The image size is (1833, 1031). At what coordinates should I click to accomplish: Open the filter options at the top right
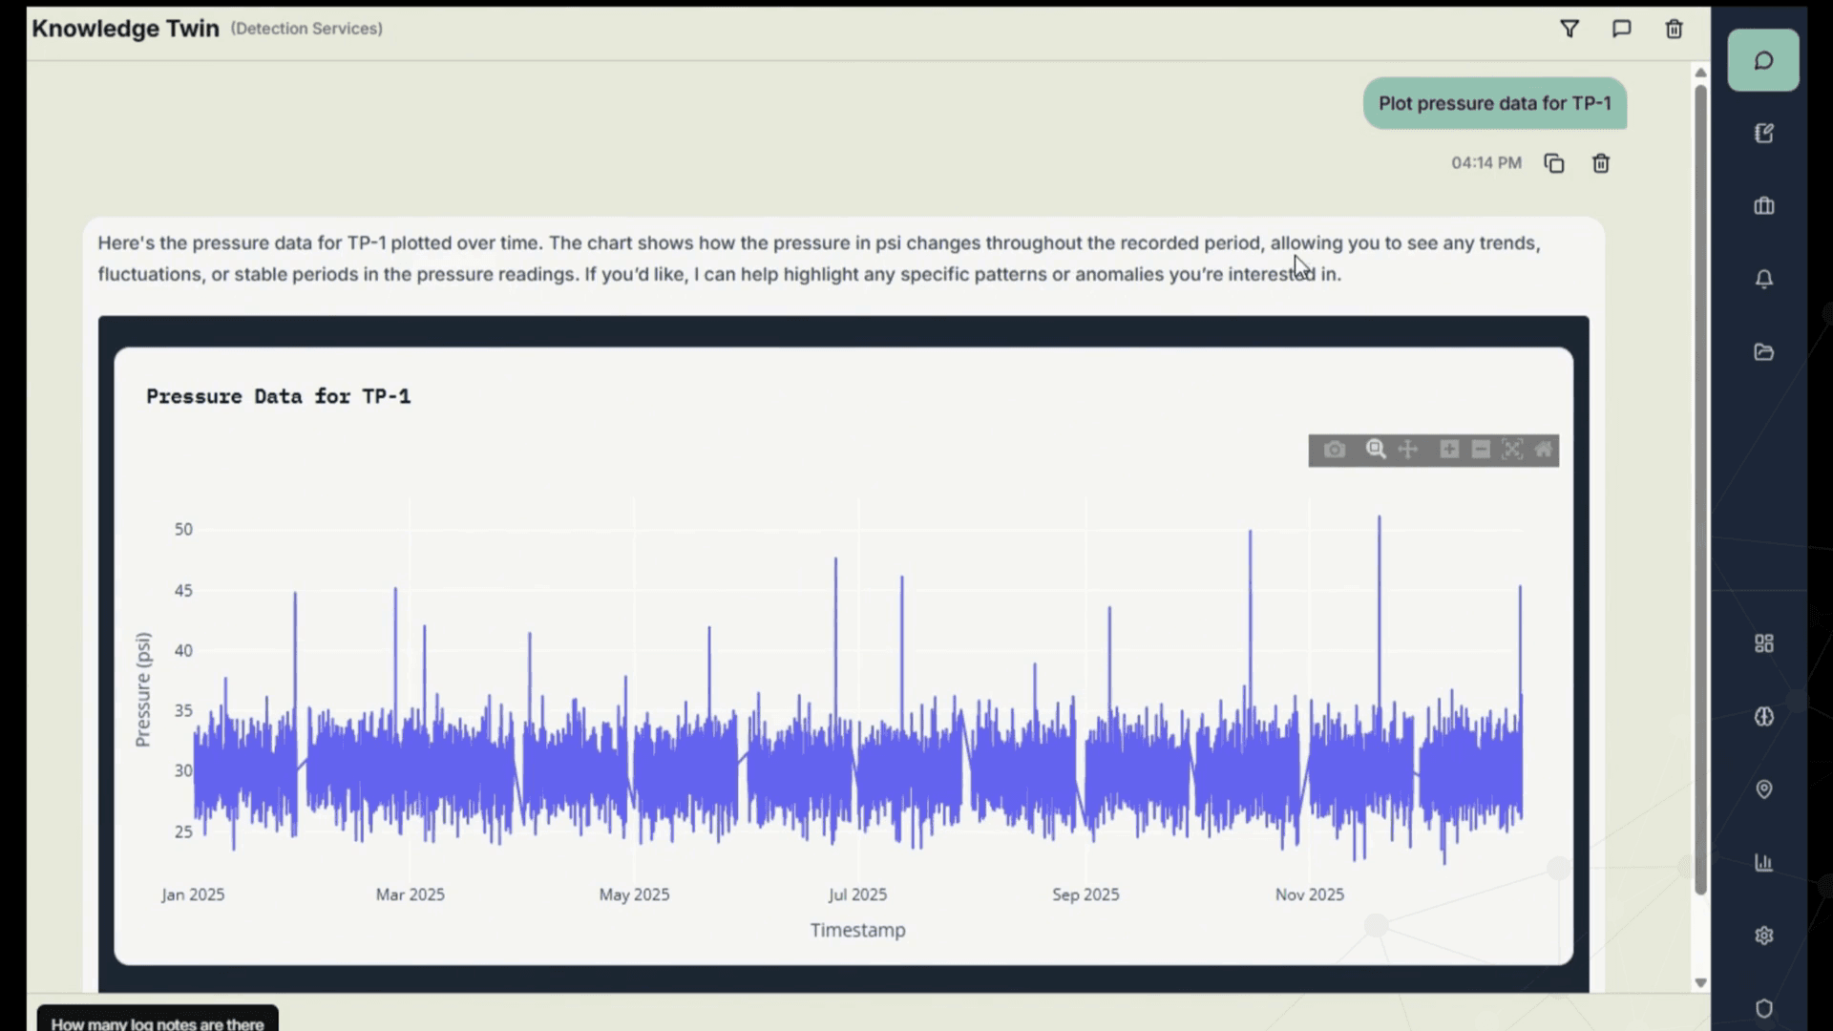click(x=1570, y=29)
